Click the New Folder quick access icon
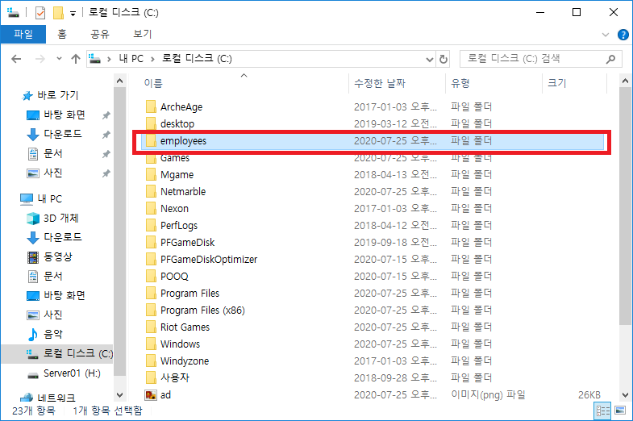 [x=58, y=13]
